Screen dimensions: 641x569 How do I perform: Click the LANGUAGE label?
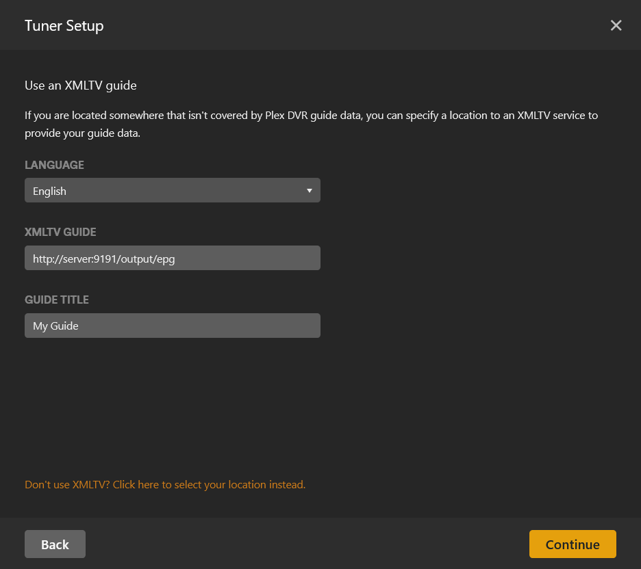click(54, 165)
